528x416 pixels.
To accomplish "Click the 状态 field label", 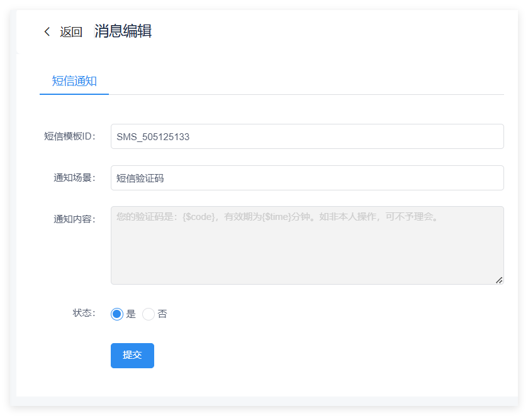I will pos(84,313).
